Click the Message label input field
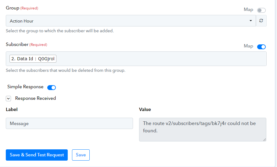The image size is (277, 167). pos(69,123)
